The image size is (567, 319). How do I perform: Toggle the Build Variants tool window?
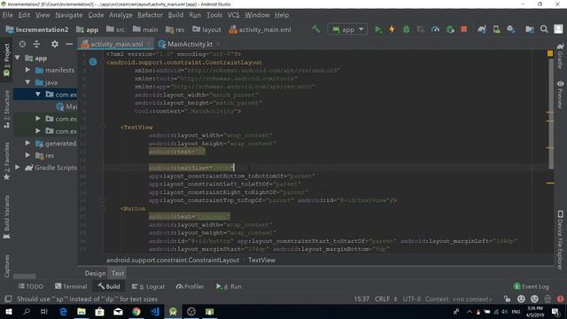pyautogui.click(x=6, y=217)
